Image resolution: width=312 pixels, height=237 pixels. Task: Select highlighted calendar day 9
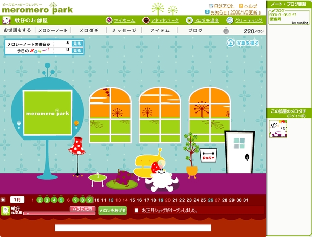pyautogui.click(x=89, y=200)
